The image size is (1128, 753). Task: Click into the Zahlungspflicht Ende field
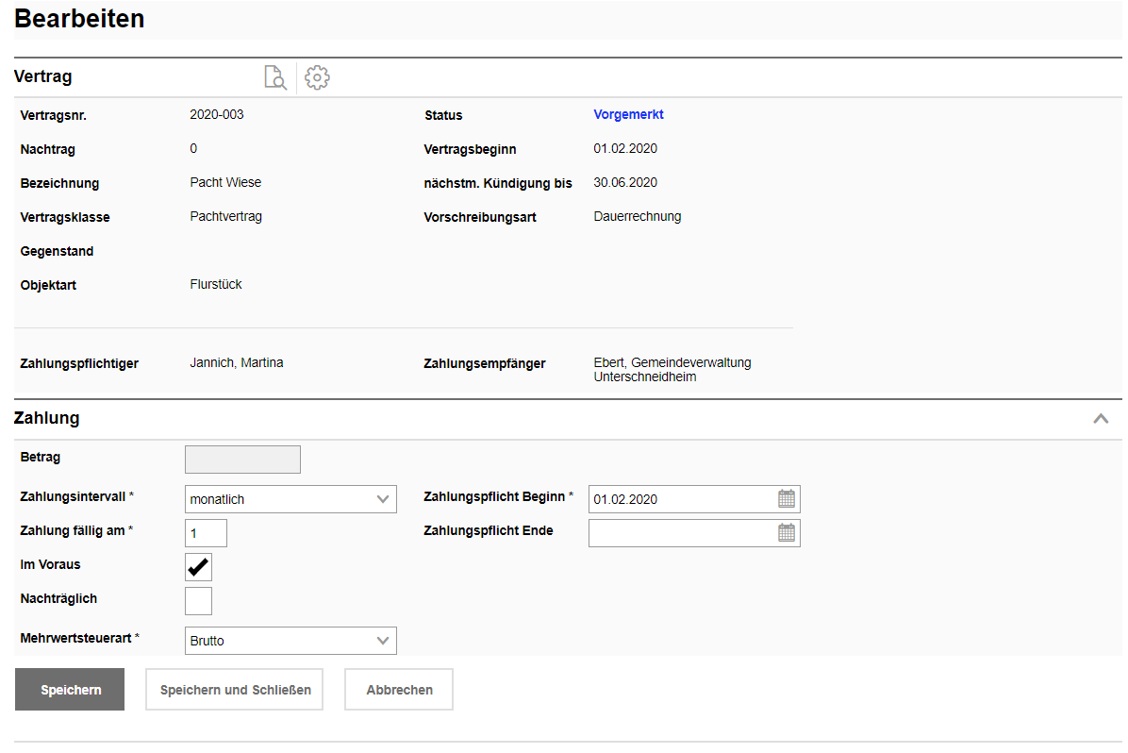[681, 533]
